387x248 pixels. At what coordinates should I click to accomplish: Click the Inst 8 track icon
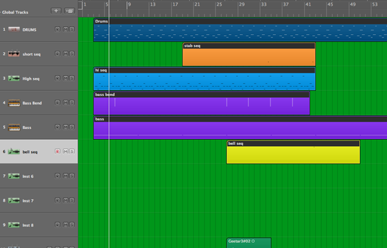[14, 225]
